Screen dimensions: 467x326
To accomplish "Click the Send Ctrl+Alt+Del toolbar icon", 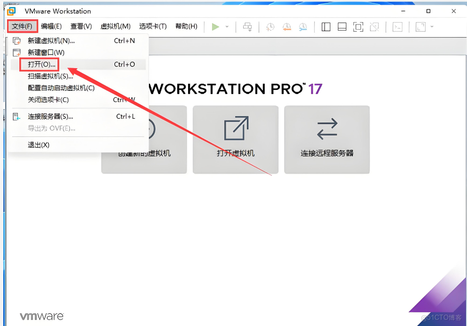I will pyautogui.click(x=248, y=27).
